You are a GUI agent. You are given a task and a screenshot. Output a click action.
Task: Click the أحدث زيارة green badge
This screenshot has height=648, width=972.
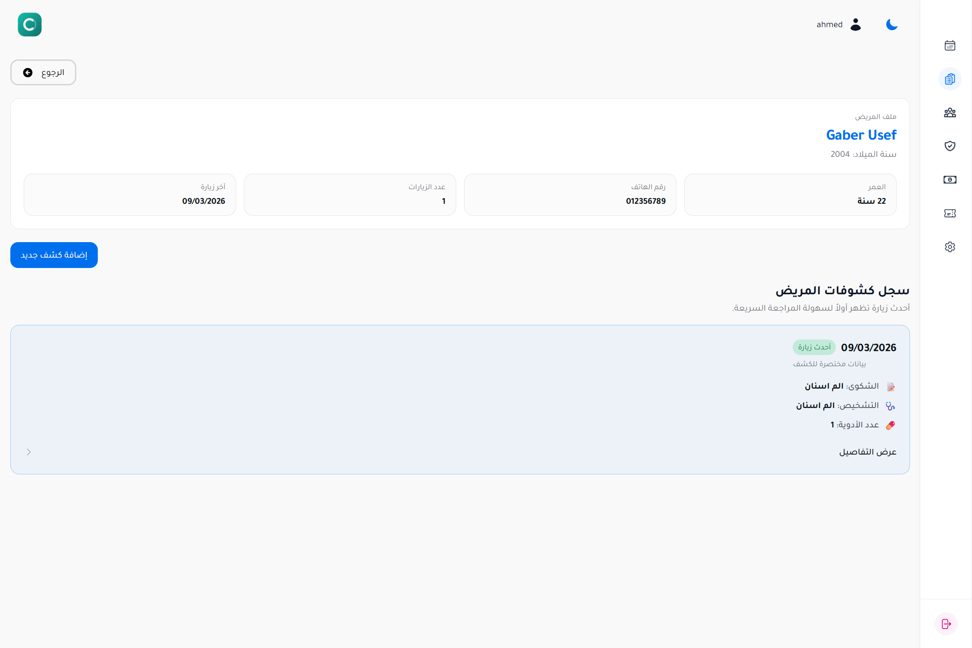point(814,347)
